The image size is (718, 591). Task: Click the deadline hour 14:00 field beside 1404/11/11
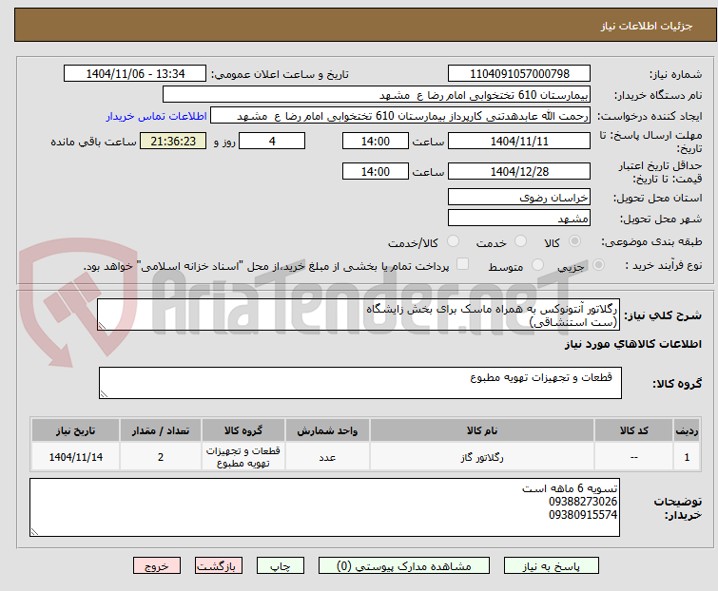pyautogui.click(x=376, y=141)
